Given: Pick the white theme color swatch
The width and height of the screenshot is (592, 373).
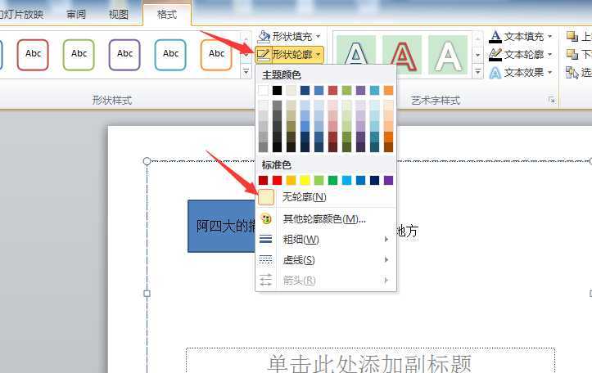Looking at the screenshot, I should point(263,90).
